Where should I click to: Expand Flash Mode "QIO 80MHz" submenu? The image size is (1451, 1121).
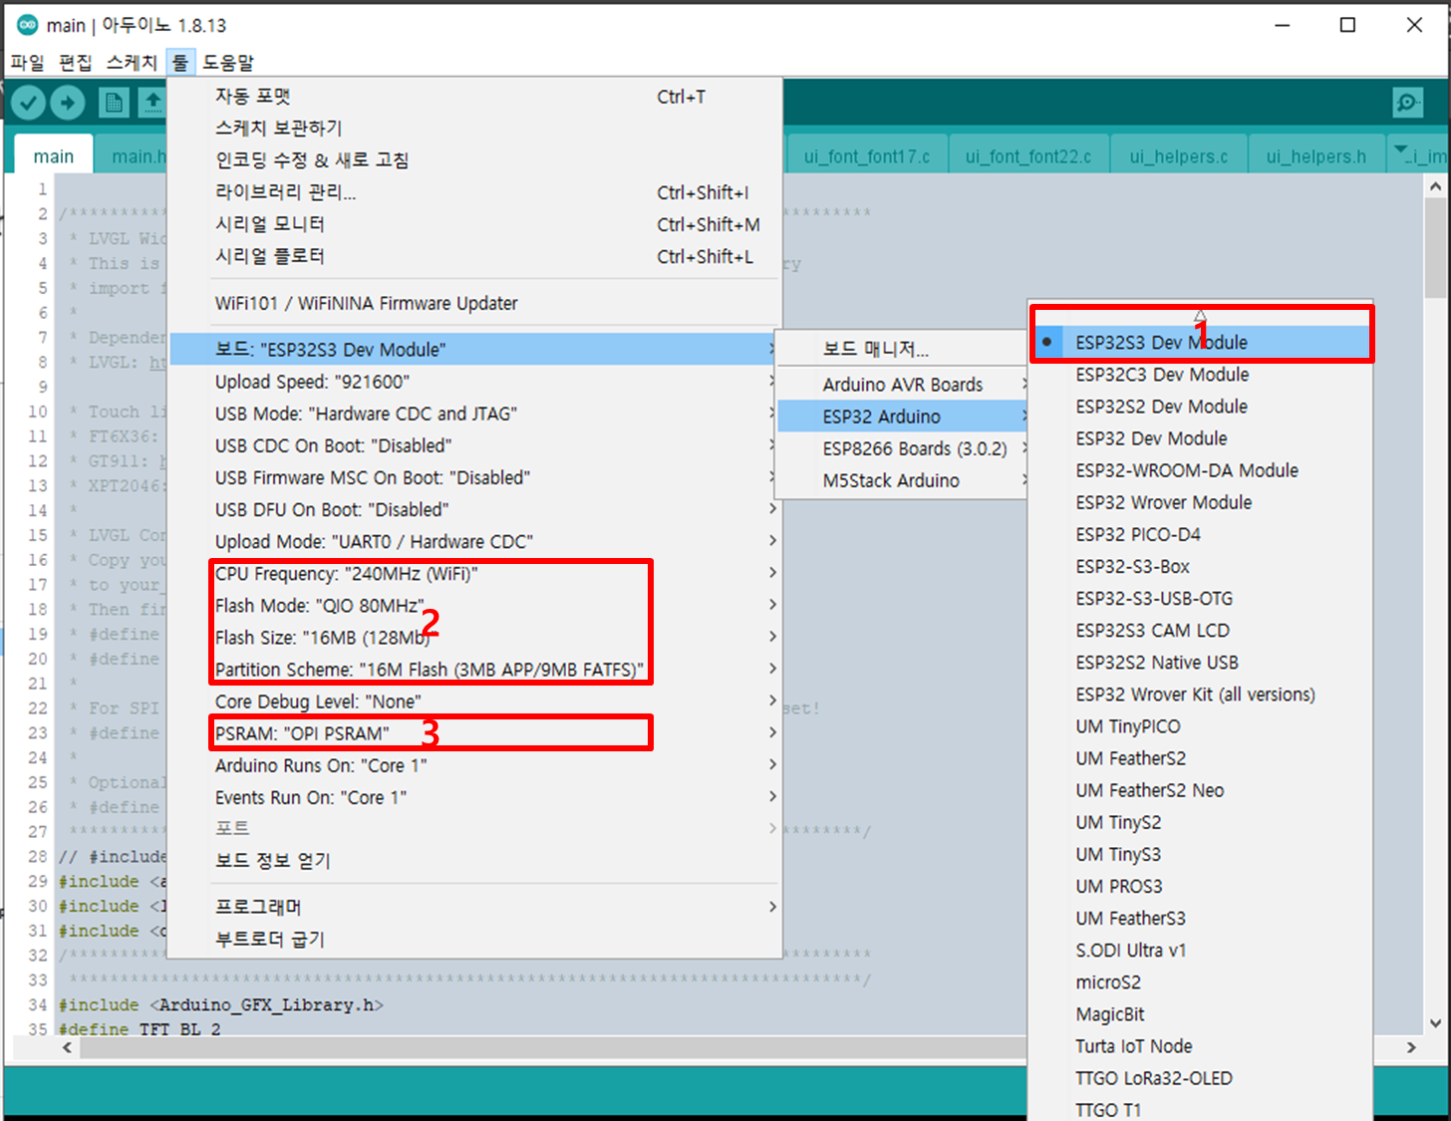coord(475,605)
